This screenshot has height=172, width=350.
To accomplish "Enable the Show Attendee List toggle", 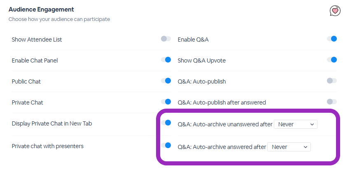I will click(x=166, y=39).
